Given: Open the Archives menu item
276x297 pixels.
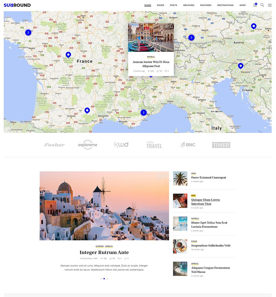Looking at the screenshot, I should 189,5.
